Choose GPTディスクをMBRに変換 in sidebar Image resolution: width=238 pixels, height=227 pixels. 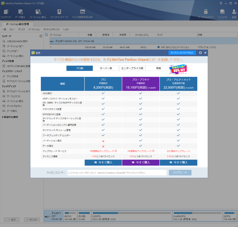pos(16,66)
